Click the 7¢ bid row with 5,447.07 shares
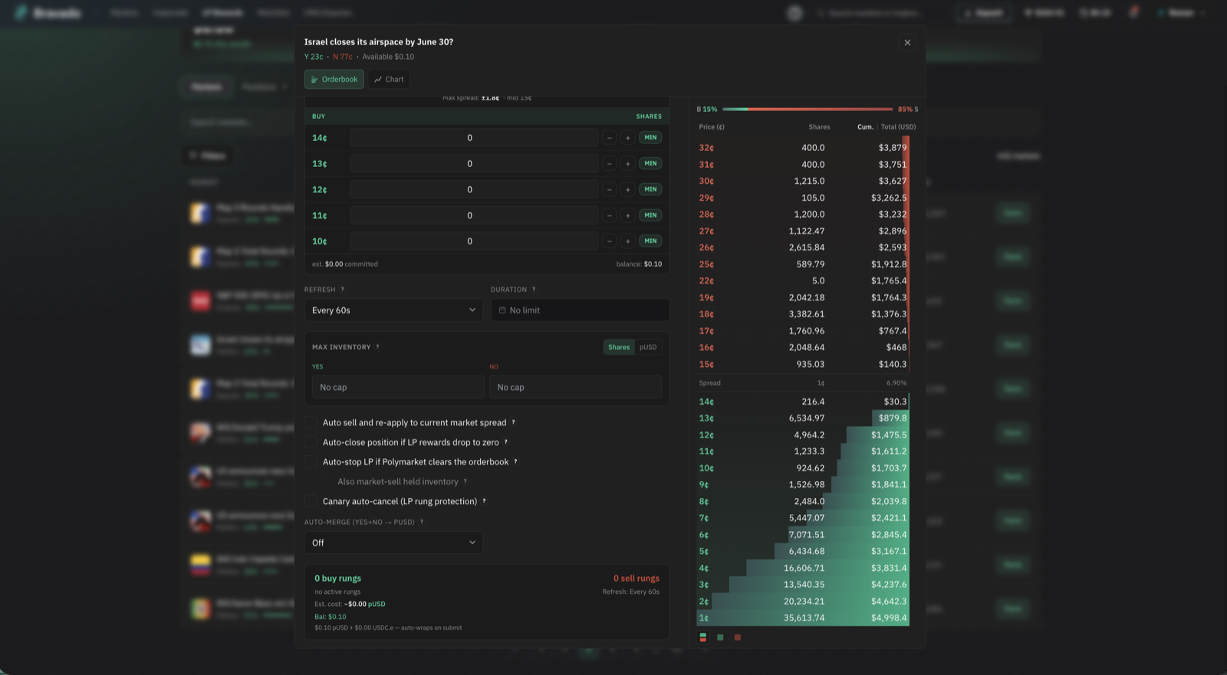 803,518
